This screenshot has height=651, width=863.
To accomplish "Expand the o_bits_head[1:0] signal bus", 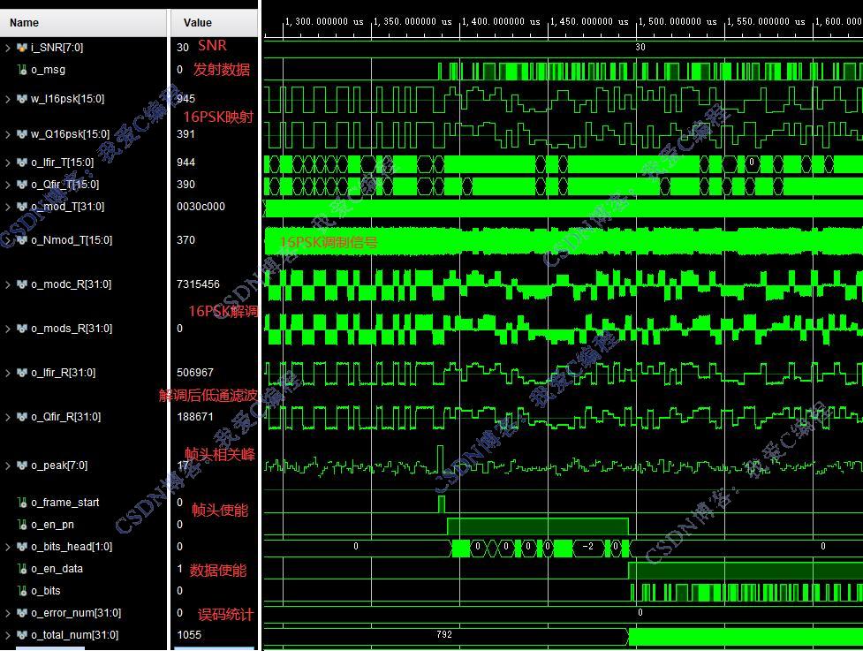I will [x=8, y=547].
